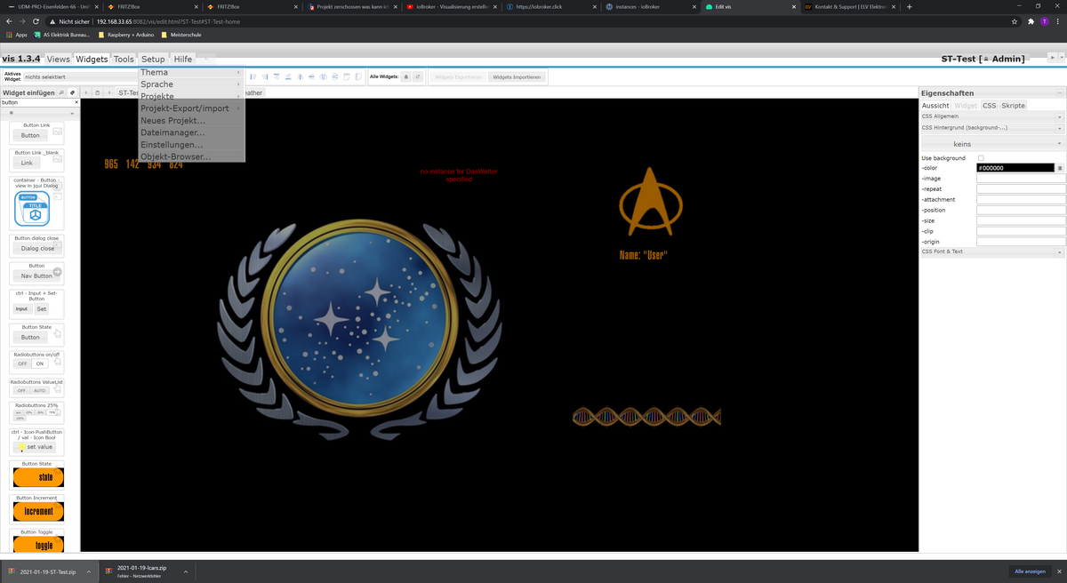Open the Widgets menu

pyautogui.click(x=92, y=59)
